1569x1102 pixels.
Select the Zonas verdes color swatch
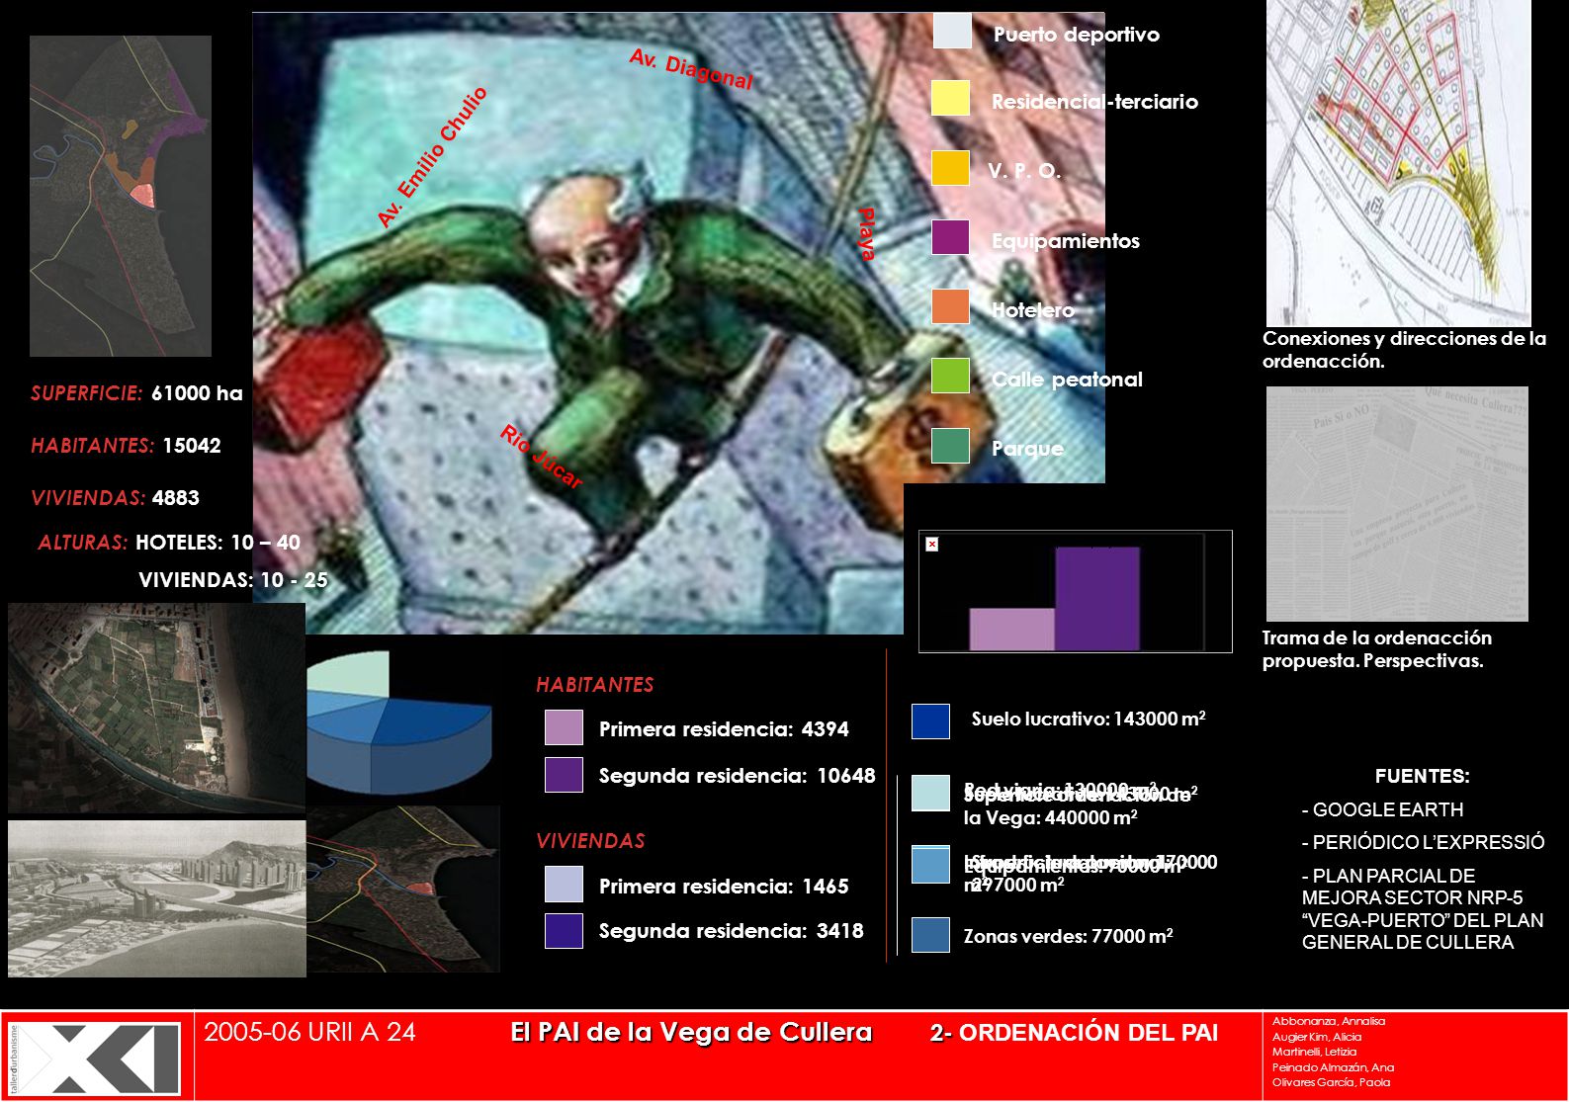930,935
